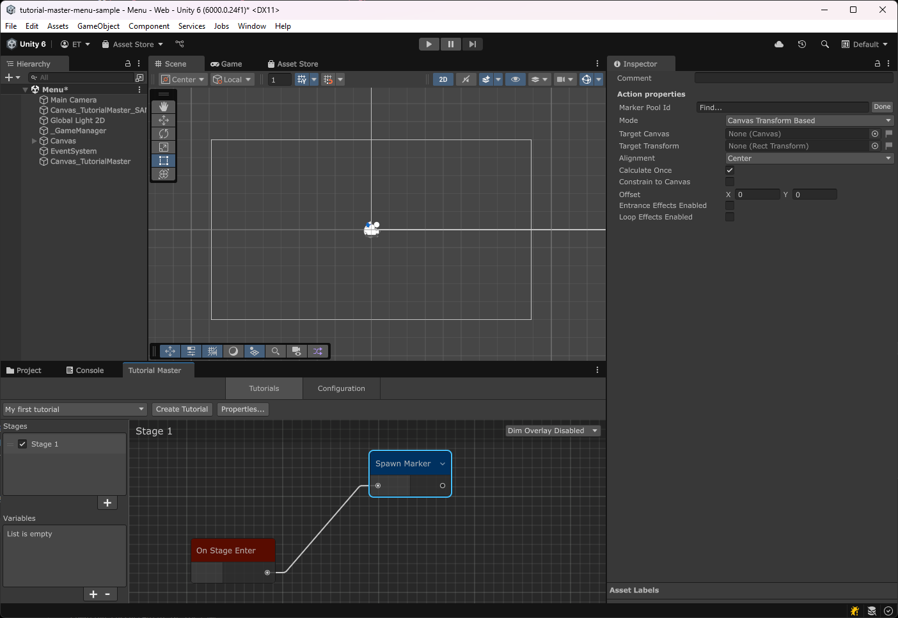Open the Window menu
This screenshot has width=898, height=618.
pyautogui.click(x=252, y=26)
